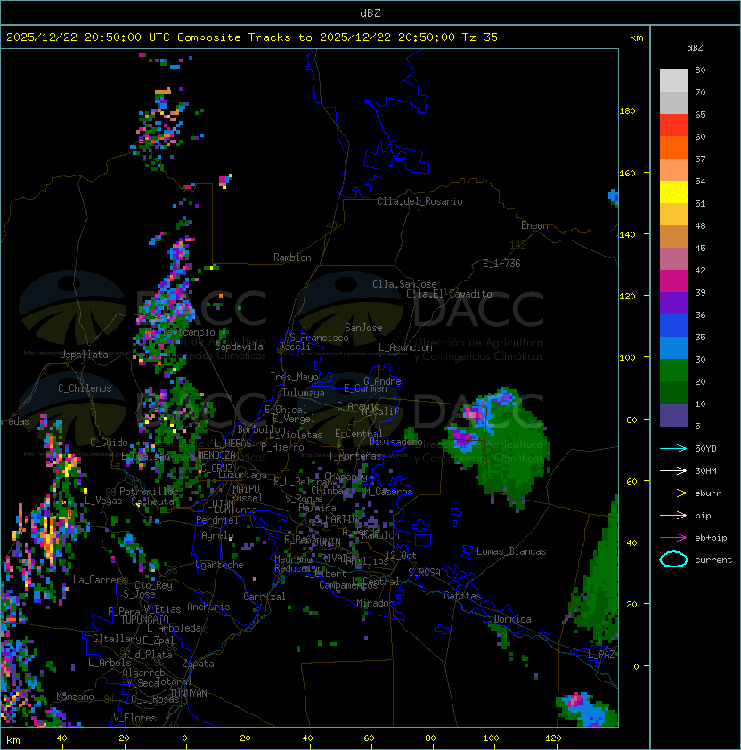Click the 'V_Flores' map label
741x750 pixels.
click(x=134, y=718)
